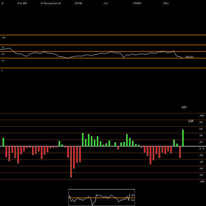
Task: Click the -60 label on the MR axis
Action: [x=201, y=169]
